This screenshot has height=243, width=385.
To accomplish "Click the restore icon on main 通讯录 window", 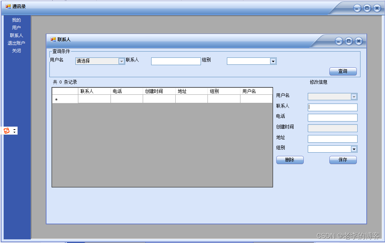I will click(366, 8).
